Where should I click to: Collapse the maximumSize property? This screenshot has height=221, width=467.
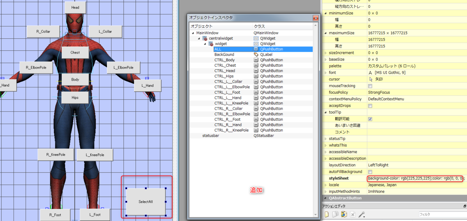326,33
